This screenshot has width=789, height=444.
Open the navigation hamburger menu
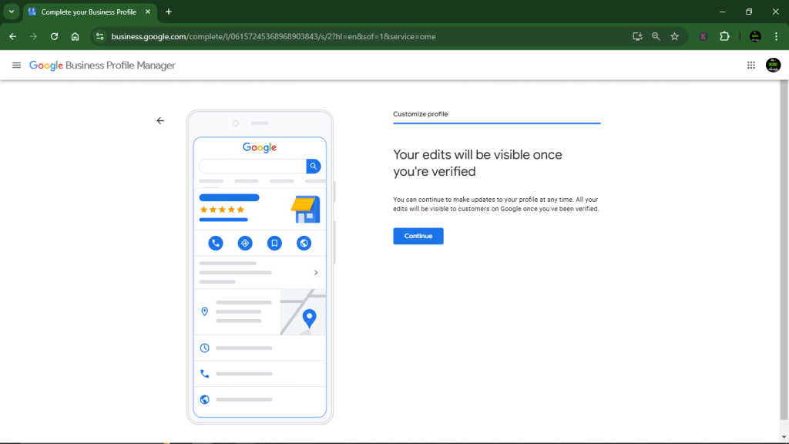[x=16, y=65]
